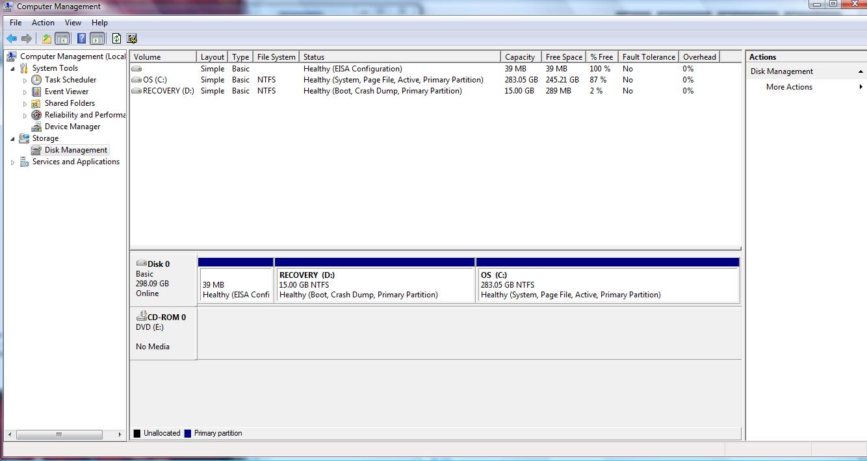Image resolution: width=867 pixels, height=461 pixels.
Task: Collapse the Disk Management actions section
Action: pos(861,71)
